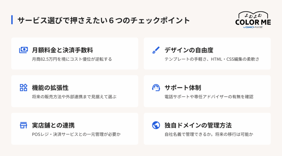
Task: Select the globe icon beside 独自ドメインの管理方法
Action: pyautogui.click(x=156, y=125)
